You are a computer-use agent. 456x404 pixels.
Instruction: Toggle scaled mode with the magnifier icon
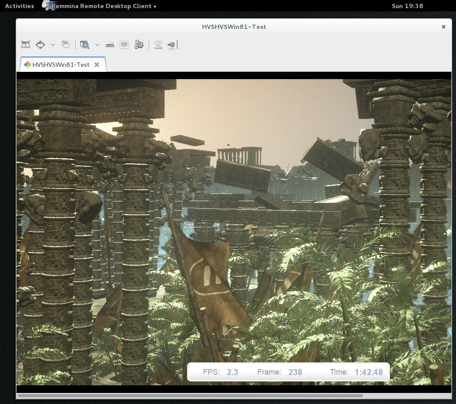84,45
